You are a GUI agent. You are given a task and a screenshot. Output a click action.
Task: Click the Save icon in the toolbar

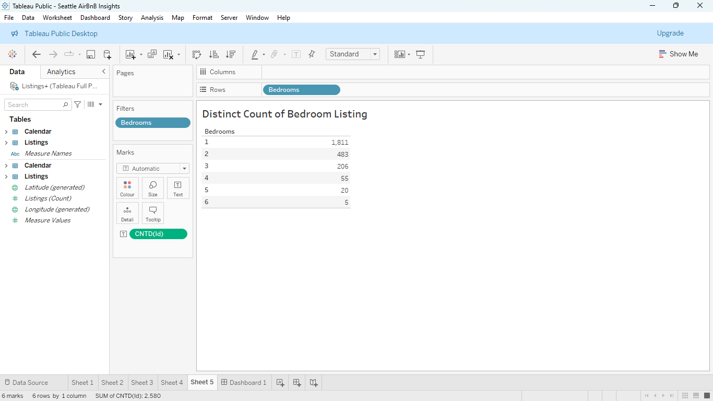91,54
